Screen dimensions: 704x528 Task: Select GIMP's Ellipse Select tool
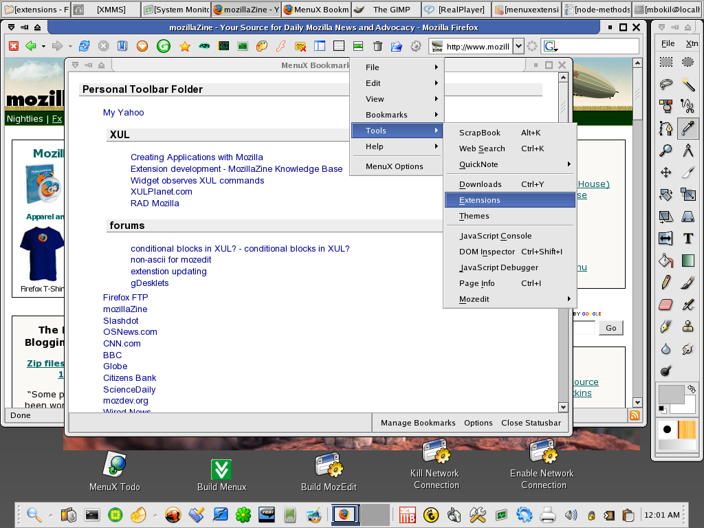(687, 61)
